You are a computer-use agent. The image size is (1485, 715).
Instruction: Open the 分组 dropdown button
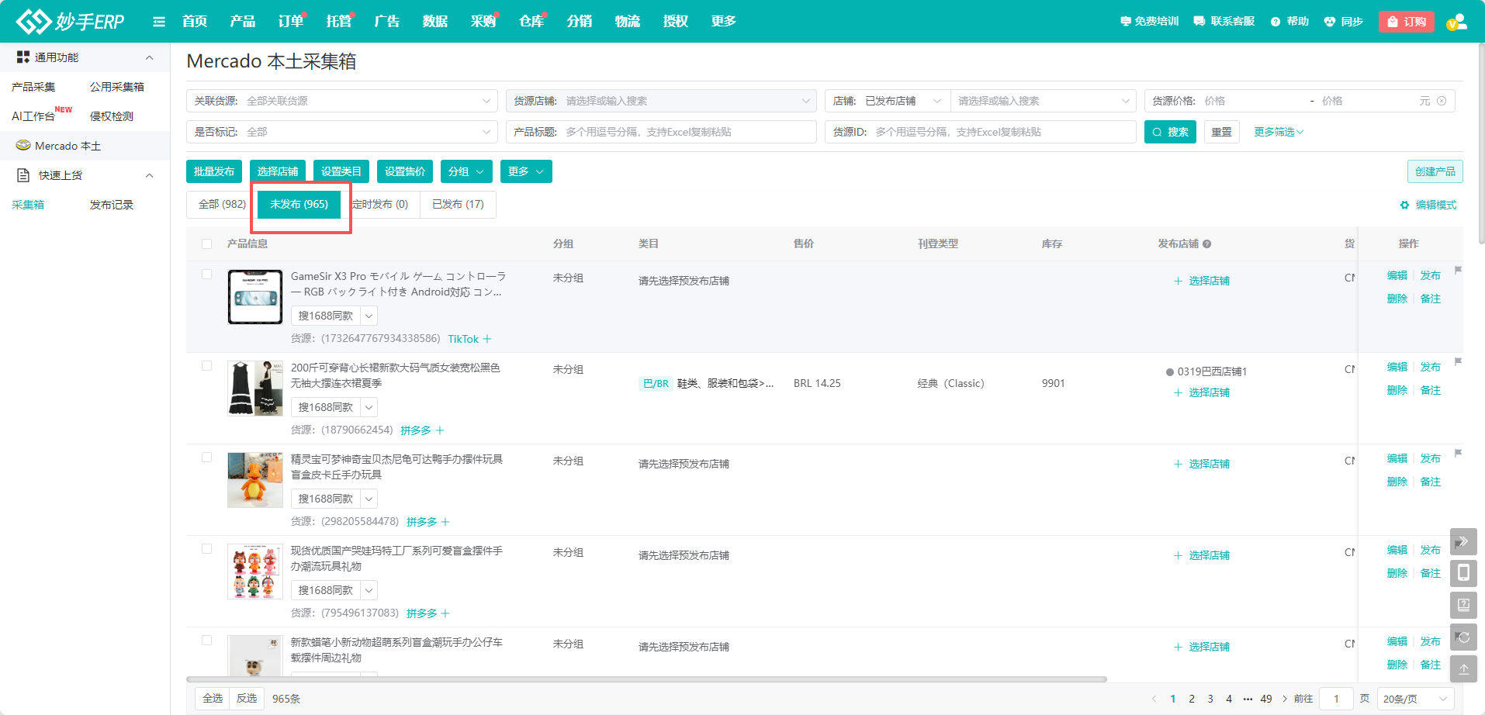pos(466,171)
